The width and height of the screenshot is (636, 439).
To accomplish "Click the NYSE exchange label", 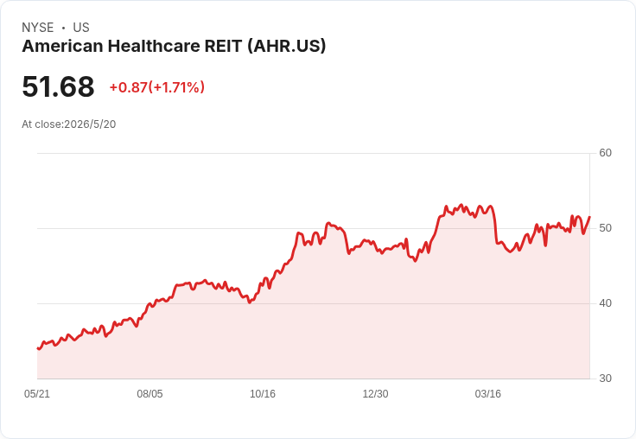I will [x=38, y=28].
